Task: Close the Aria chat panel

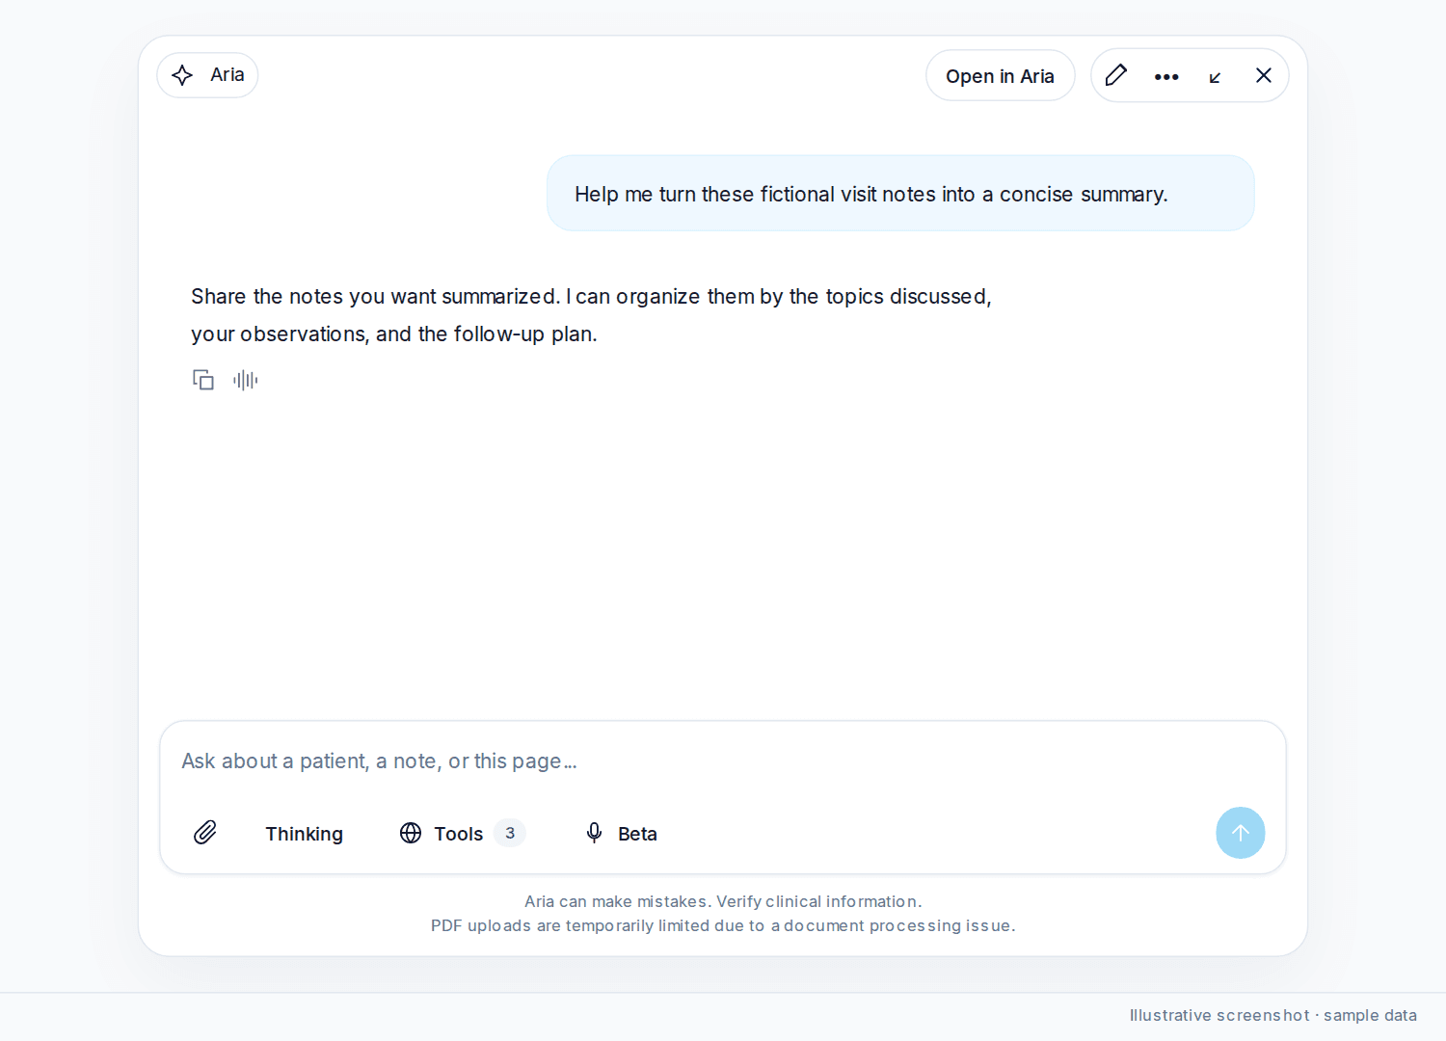Action: pos(1264,75)
